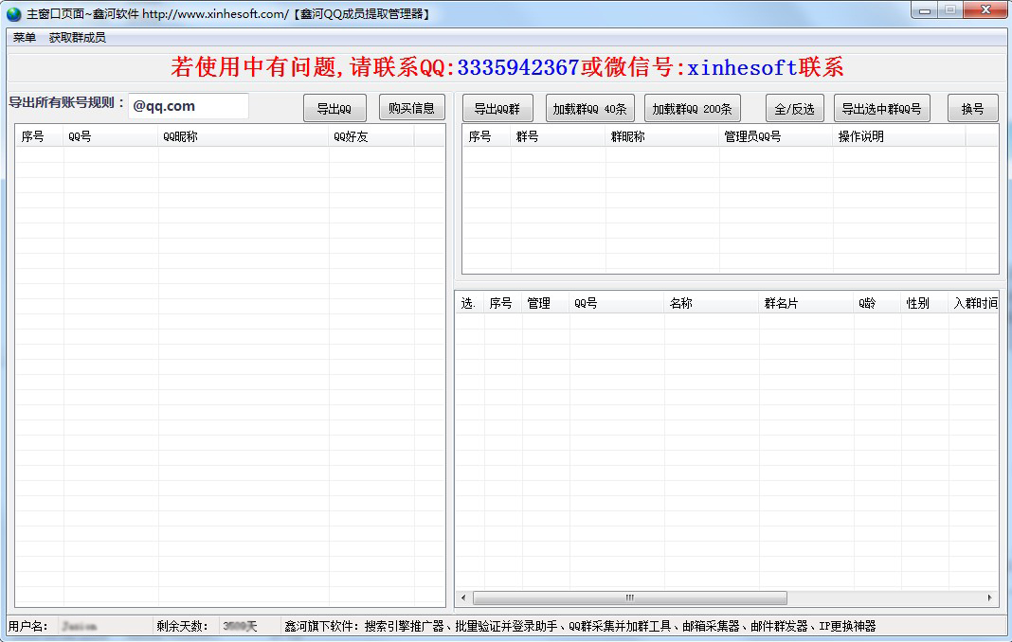Click the red contact QQ banner text

click(x=507, y=67)
